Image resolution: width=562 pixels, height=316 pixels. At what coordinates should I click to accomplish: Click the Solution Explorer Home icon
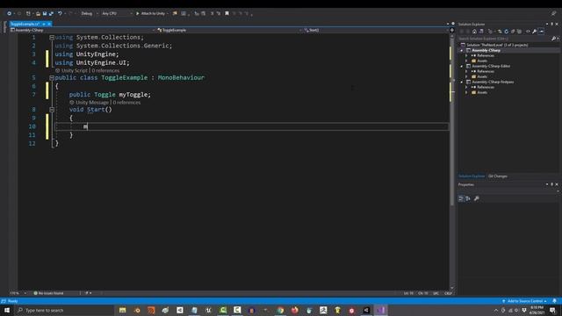(474, 32)
